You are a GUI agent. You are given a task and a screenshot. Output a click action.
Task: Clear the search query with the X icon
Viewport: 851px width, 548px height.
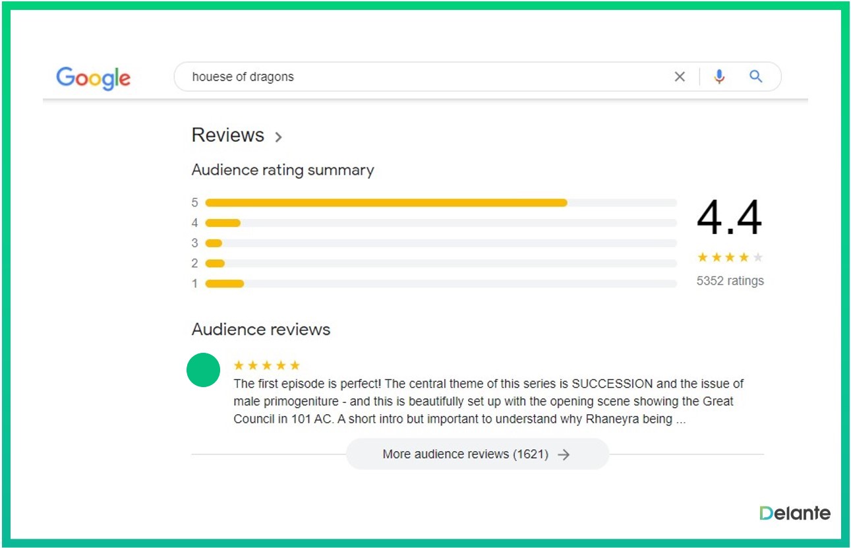(x=680, y=76)
